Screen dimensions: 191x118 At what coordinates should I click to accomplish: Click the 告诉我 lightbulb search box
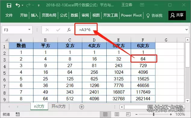(154, 15)
